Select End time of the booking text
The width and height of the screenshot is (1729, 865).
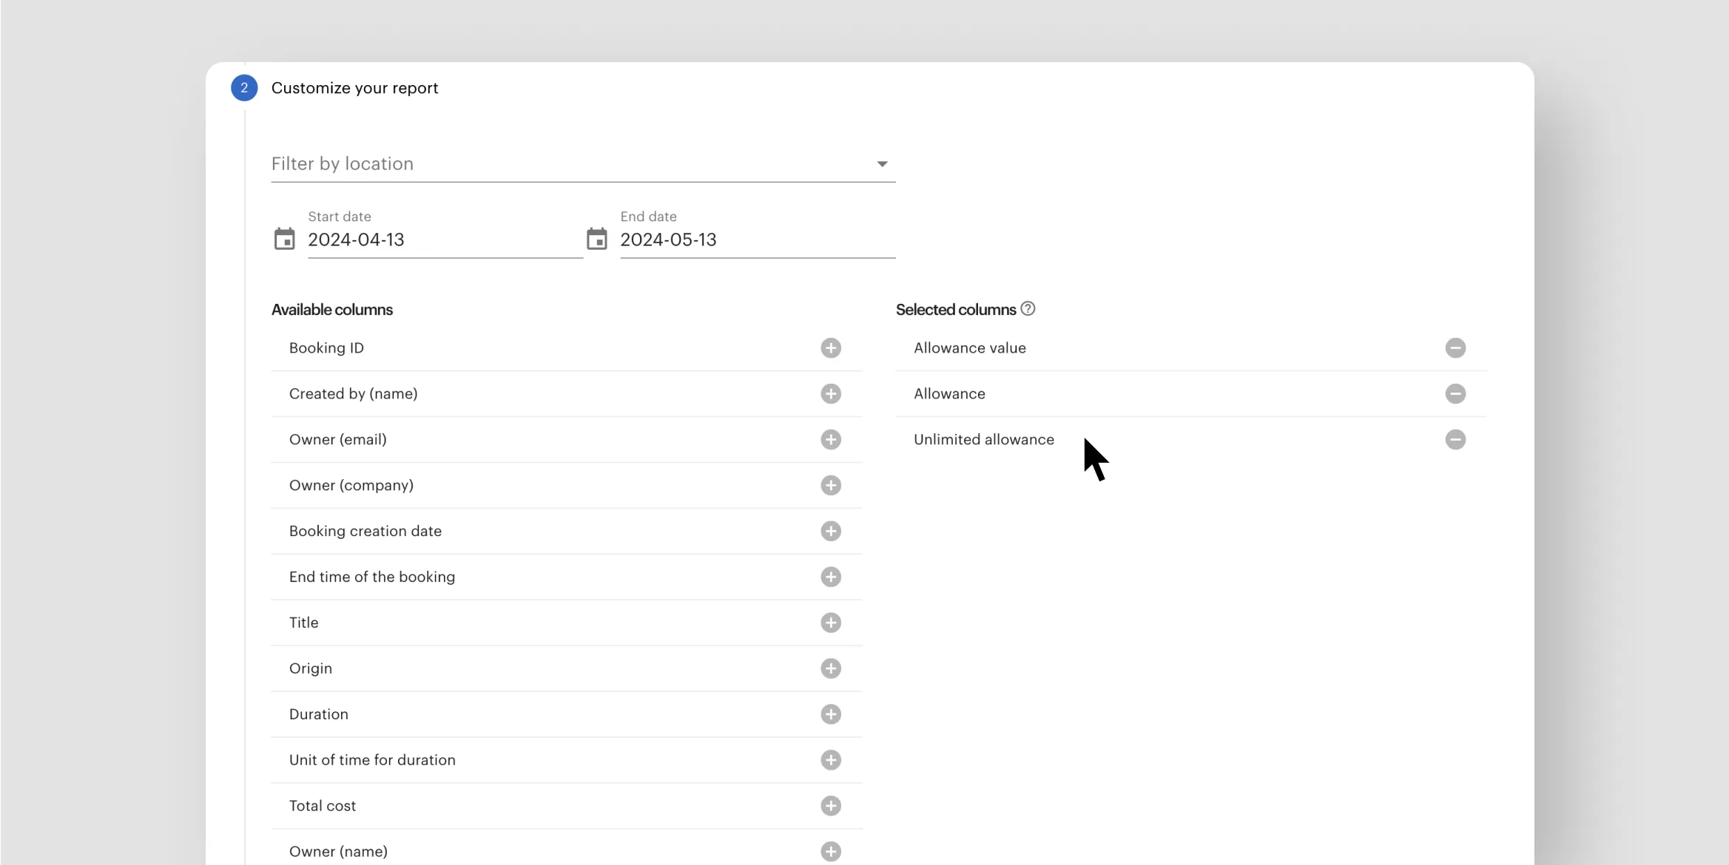tap(372, 577)
